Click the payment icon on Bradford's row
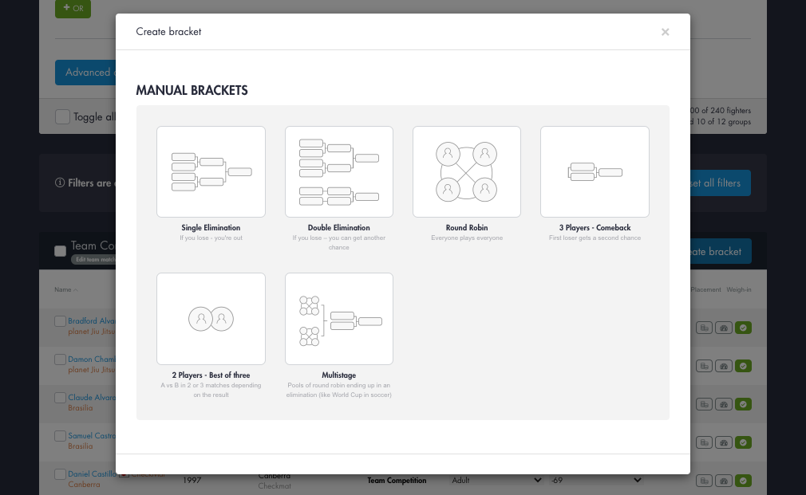Image resolution: width=806 pixels, height=495 pixels. click(x=704, y=328)
